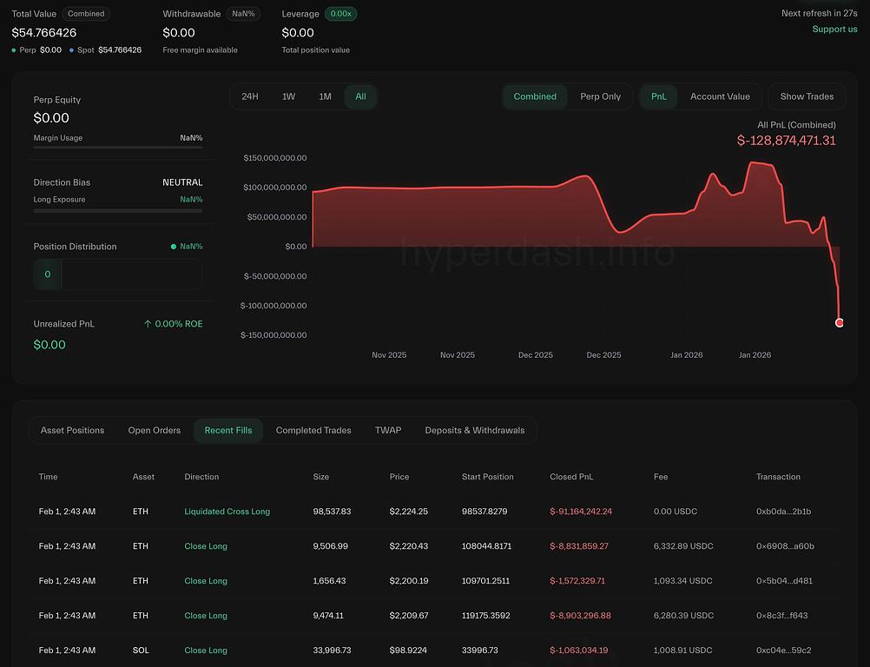Click the NaN% badge beside Withdrawable
Screen dimensions: 870x667
click(243, 14)
